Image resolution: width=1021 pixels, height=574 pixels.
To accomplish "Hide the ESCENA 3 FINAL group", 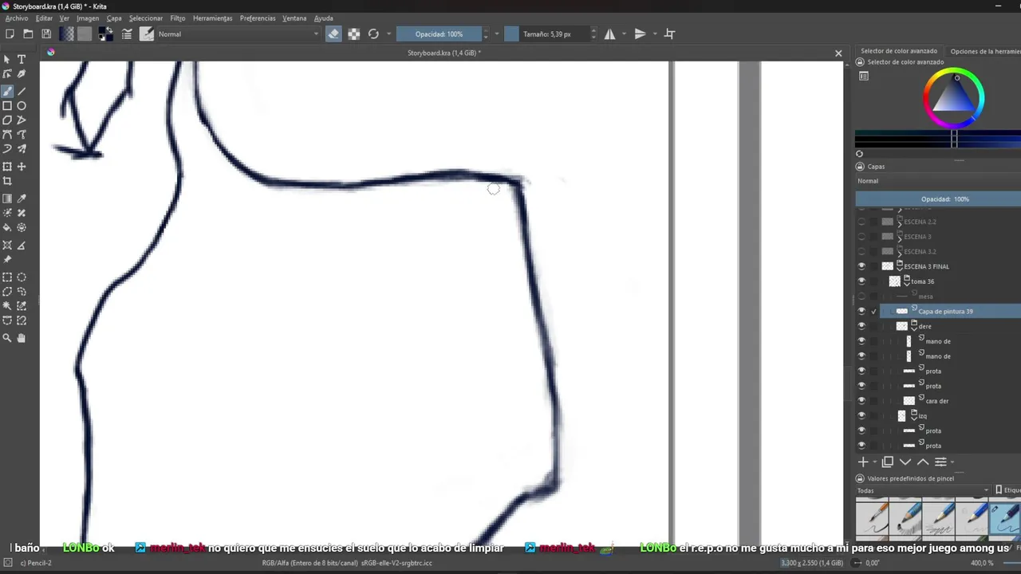I will [861, 266].
